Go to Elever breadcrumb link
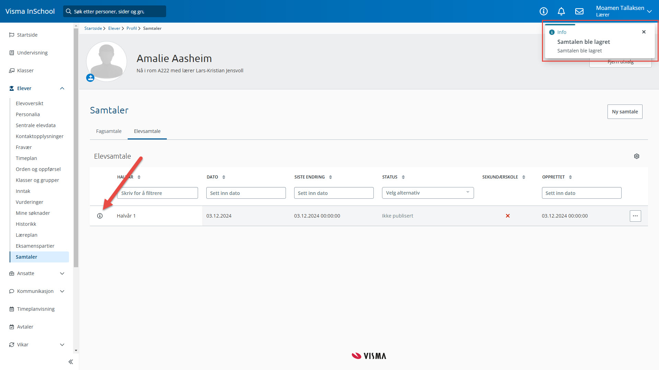The width and height of the screenshot is (659, 370). click(x=114, y=28)
